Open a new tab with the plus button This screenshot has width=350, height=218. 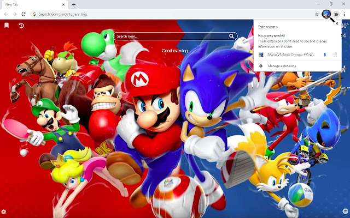pyautogui.click(x=74, y=5)
